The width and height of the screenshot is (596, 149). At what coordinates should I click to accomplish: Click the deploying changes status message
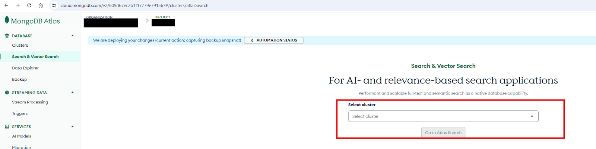[167, 40]
